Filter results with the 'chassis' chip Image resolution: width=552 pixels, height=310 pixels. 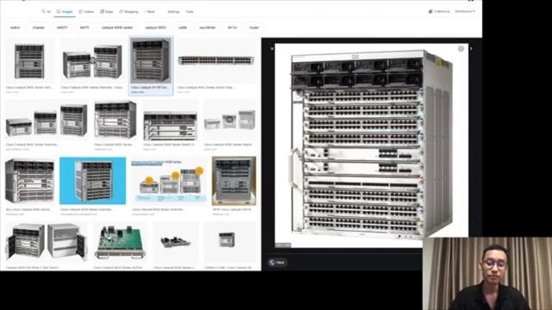click(x=38, y=28)
